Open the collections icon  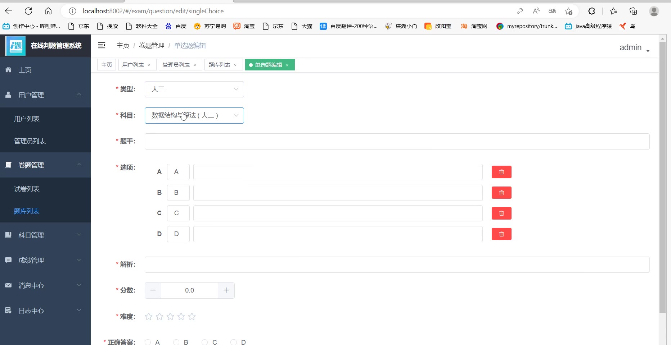point(633,11)
